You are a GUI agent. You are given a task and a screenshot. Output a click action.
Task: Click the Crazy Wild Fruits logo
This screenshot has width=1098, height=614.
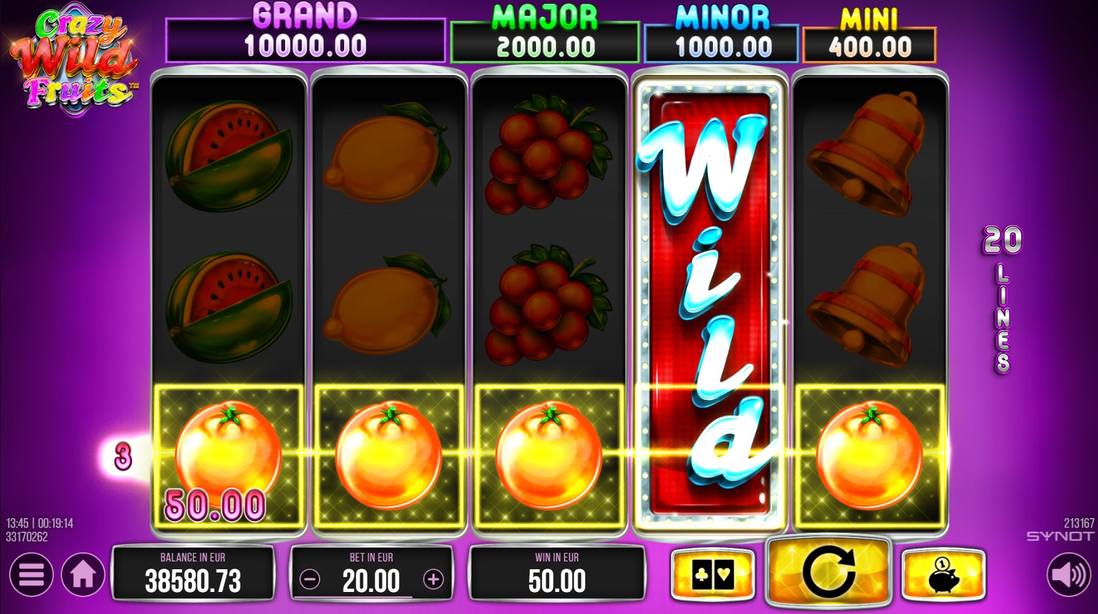pos(75,60)
